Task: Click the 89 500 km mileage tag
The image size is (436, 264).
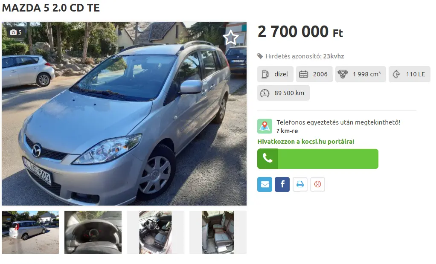Action: pyautogui.click(x=283, y=93)
